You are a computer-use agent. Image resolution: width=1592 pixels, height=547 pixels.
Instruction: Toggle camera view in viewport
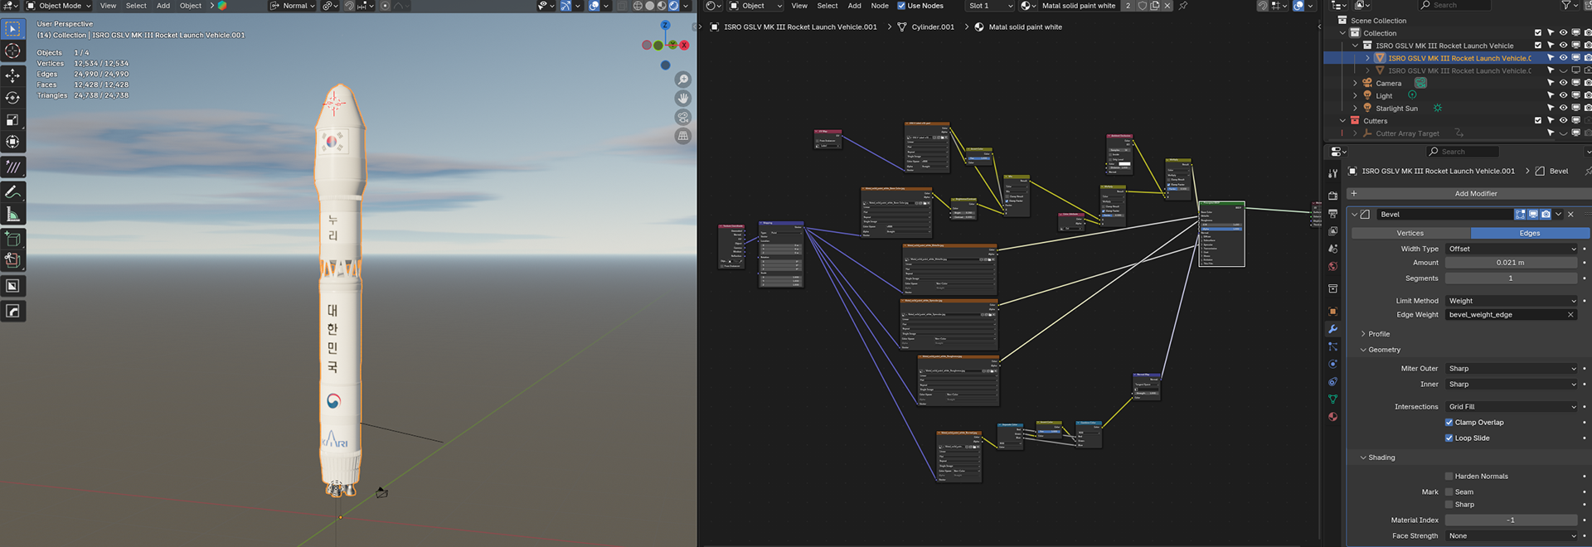[x=682, y=117]
